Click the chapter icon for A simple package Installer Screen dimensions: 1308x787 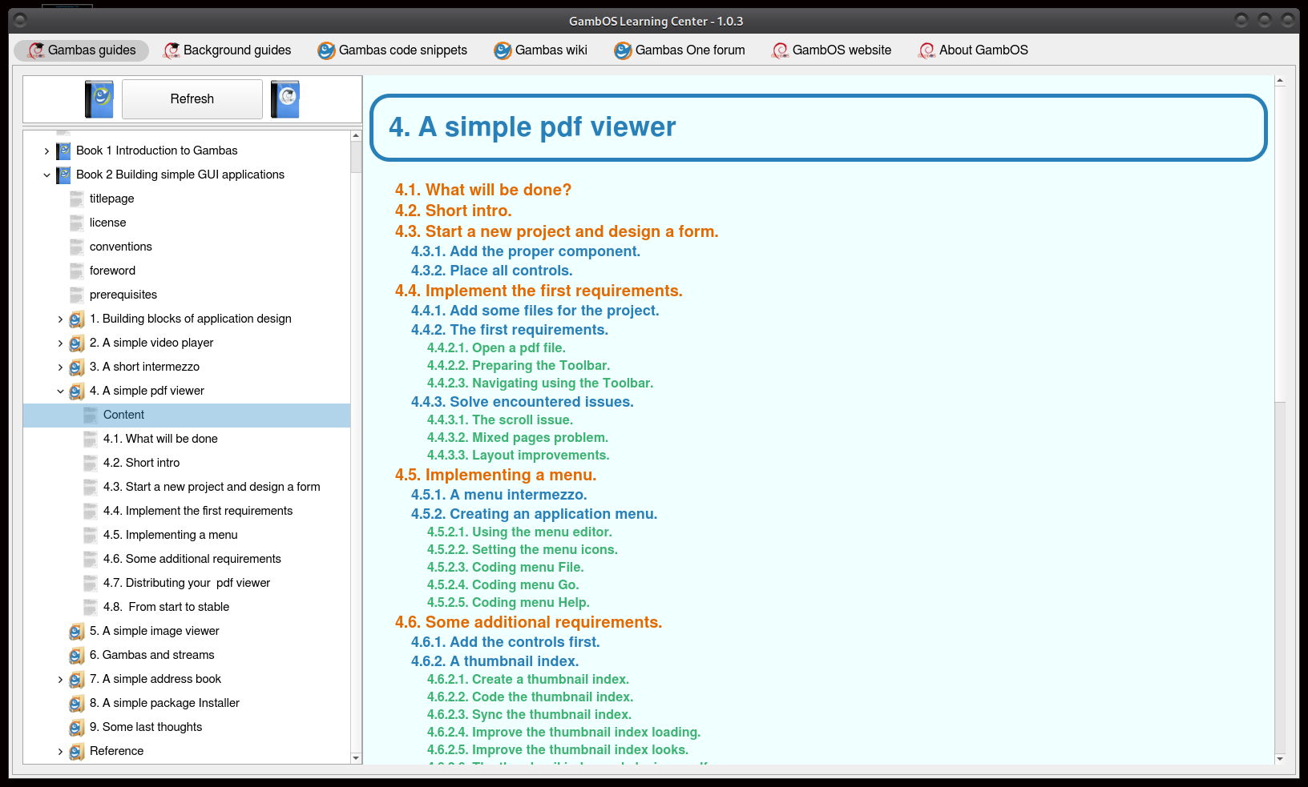(77, 703)
